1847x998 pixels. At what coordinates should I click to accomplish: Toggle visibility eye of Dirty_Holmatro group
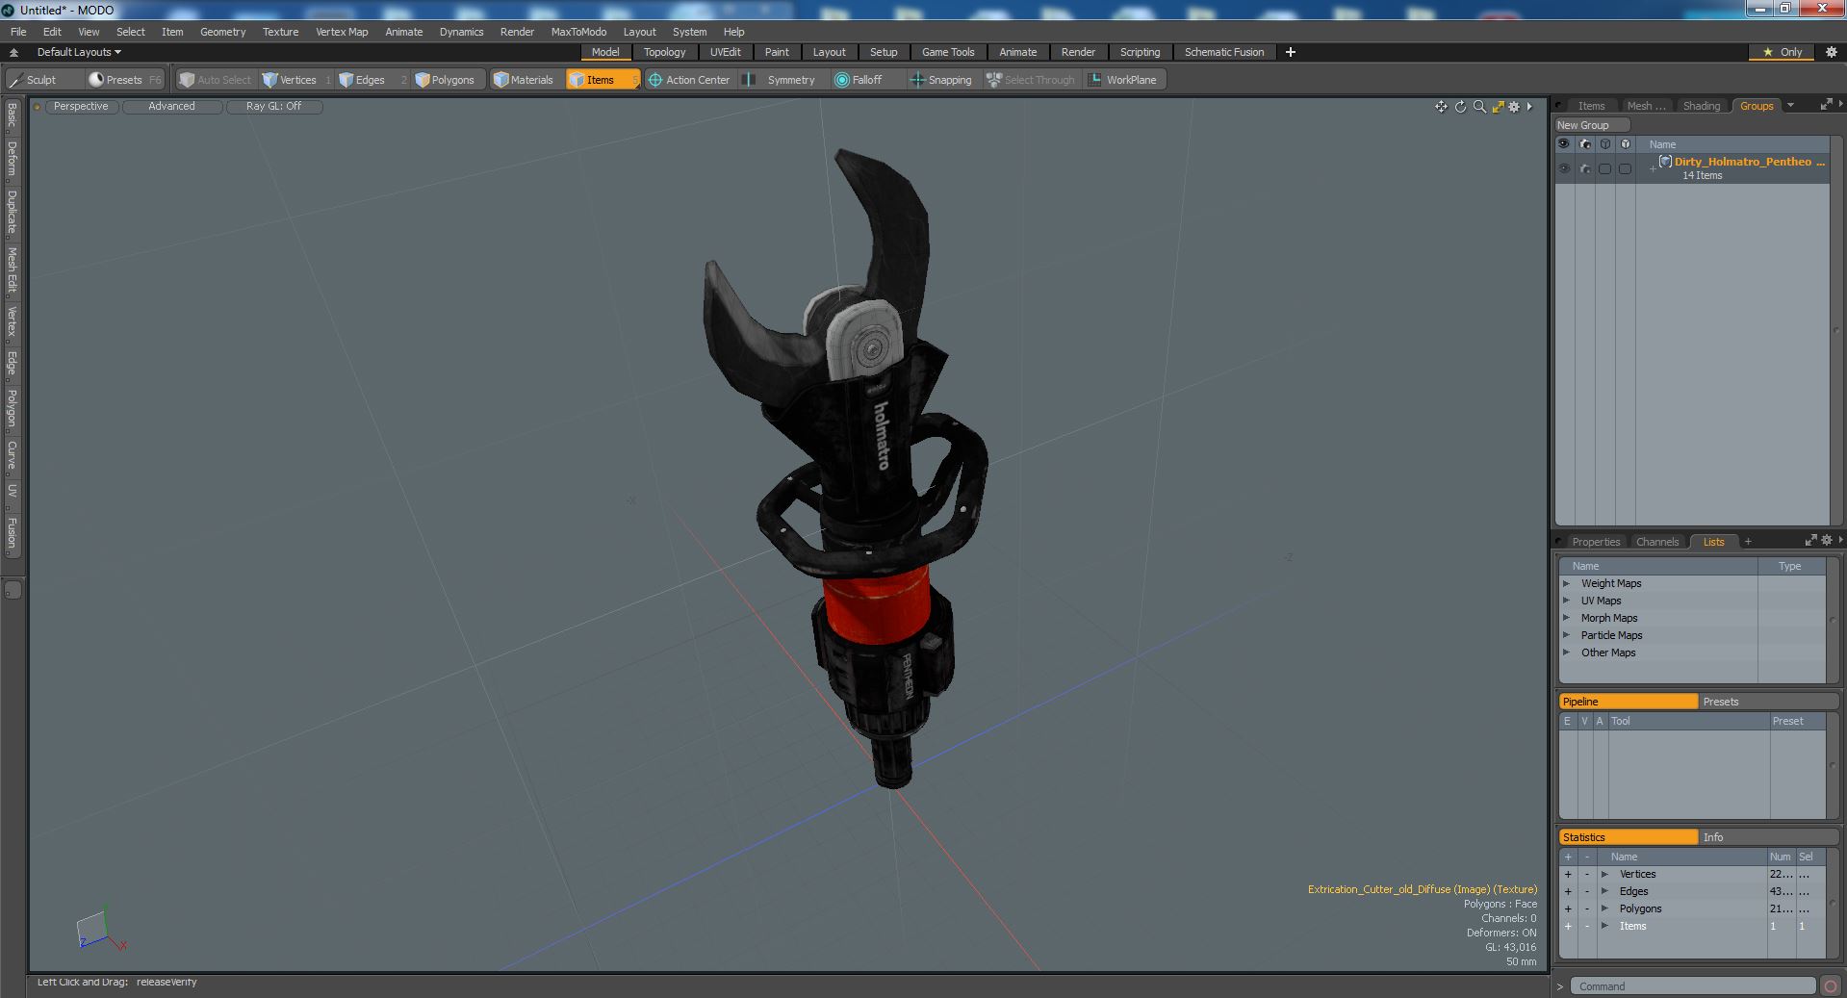click(1564, 168)
